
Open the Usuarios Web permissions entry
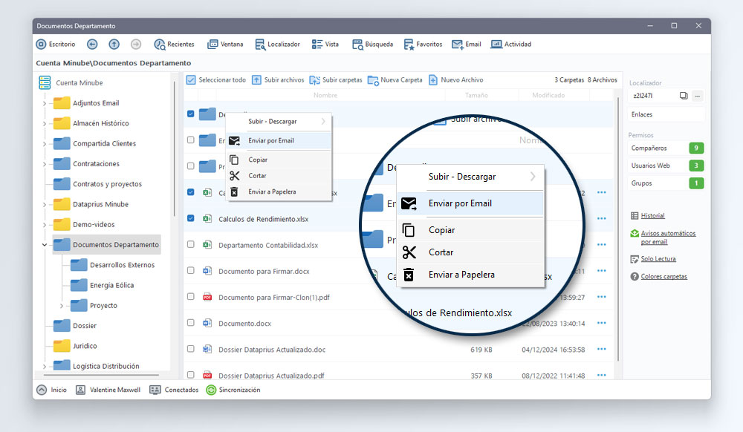point(666,166)
